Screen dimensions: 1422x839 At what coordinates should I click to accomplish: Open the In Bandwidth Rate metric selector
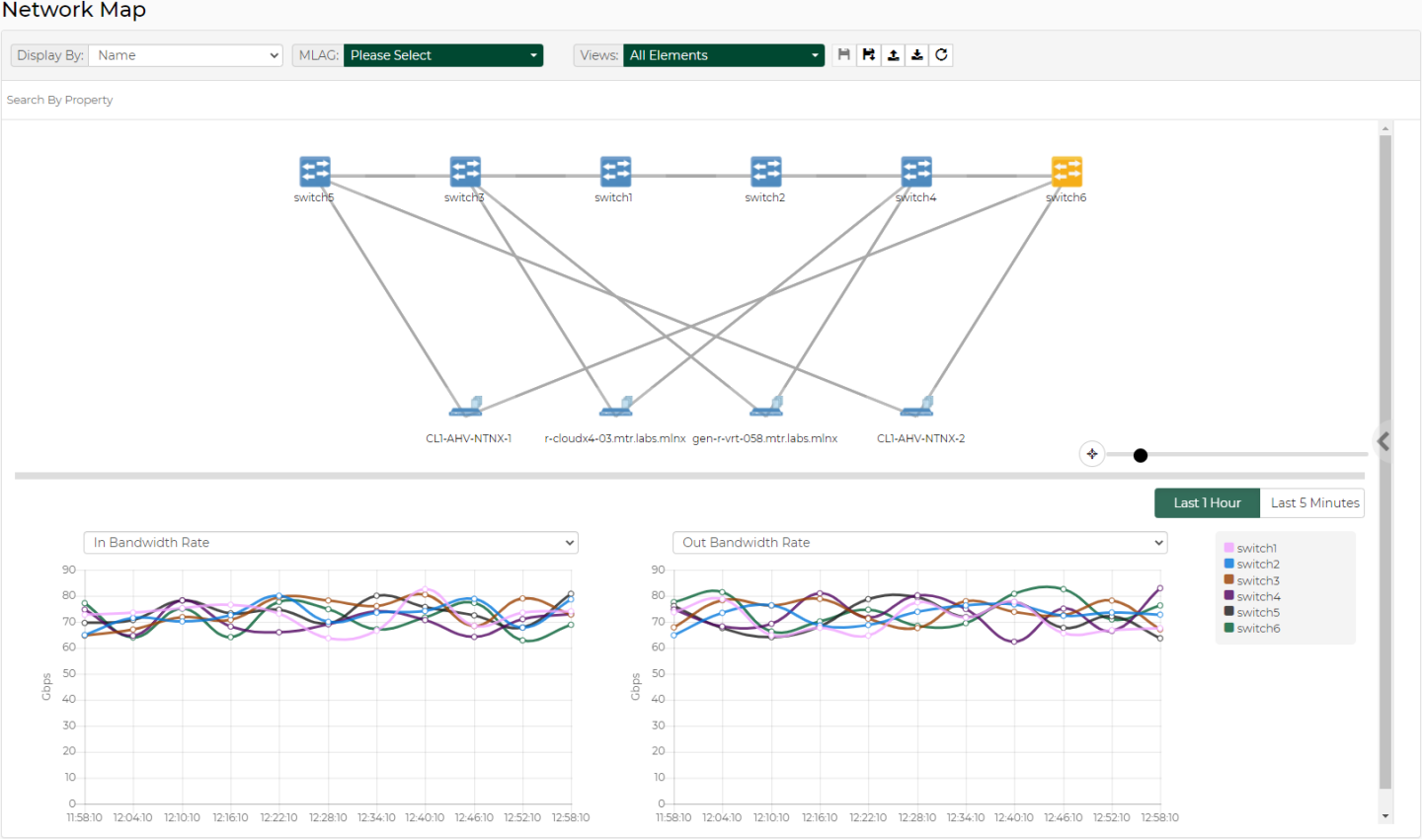[330, 542]
